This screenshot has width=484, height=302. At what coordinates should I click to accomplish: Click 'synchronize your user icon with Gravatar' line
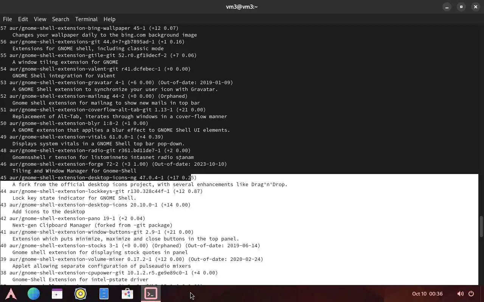coord(115,89)
